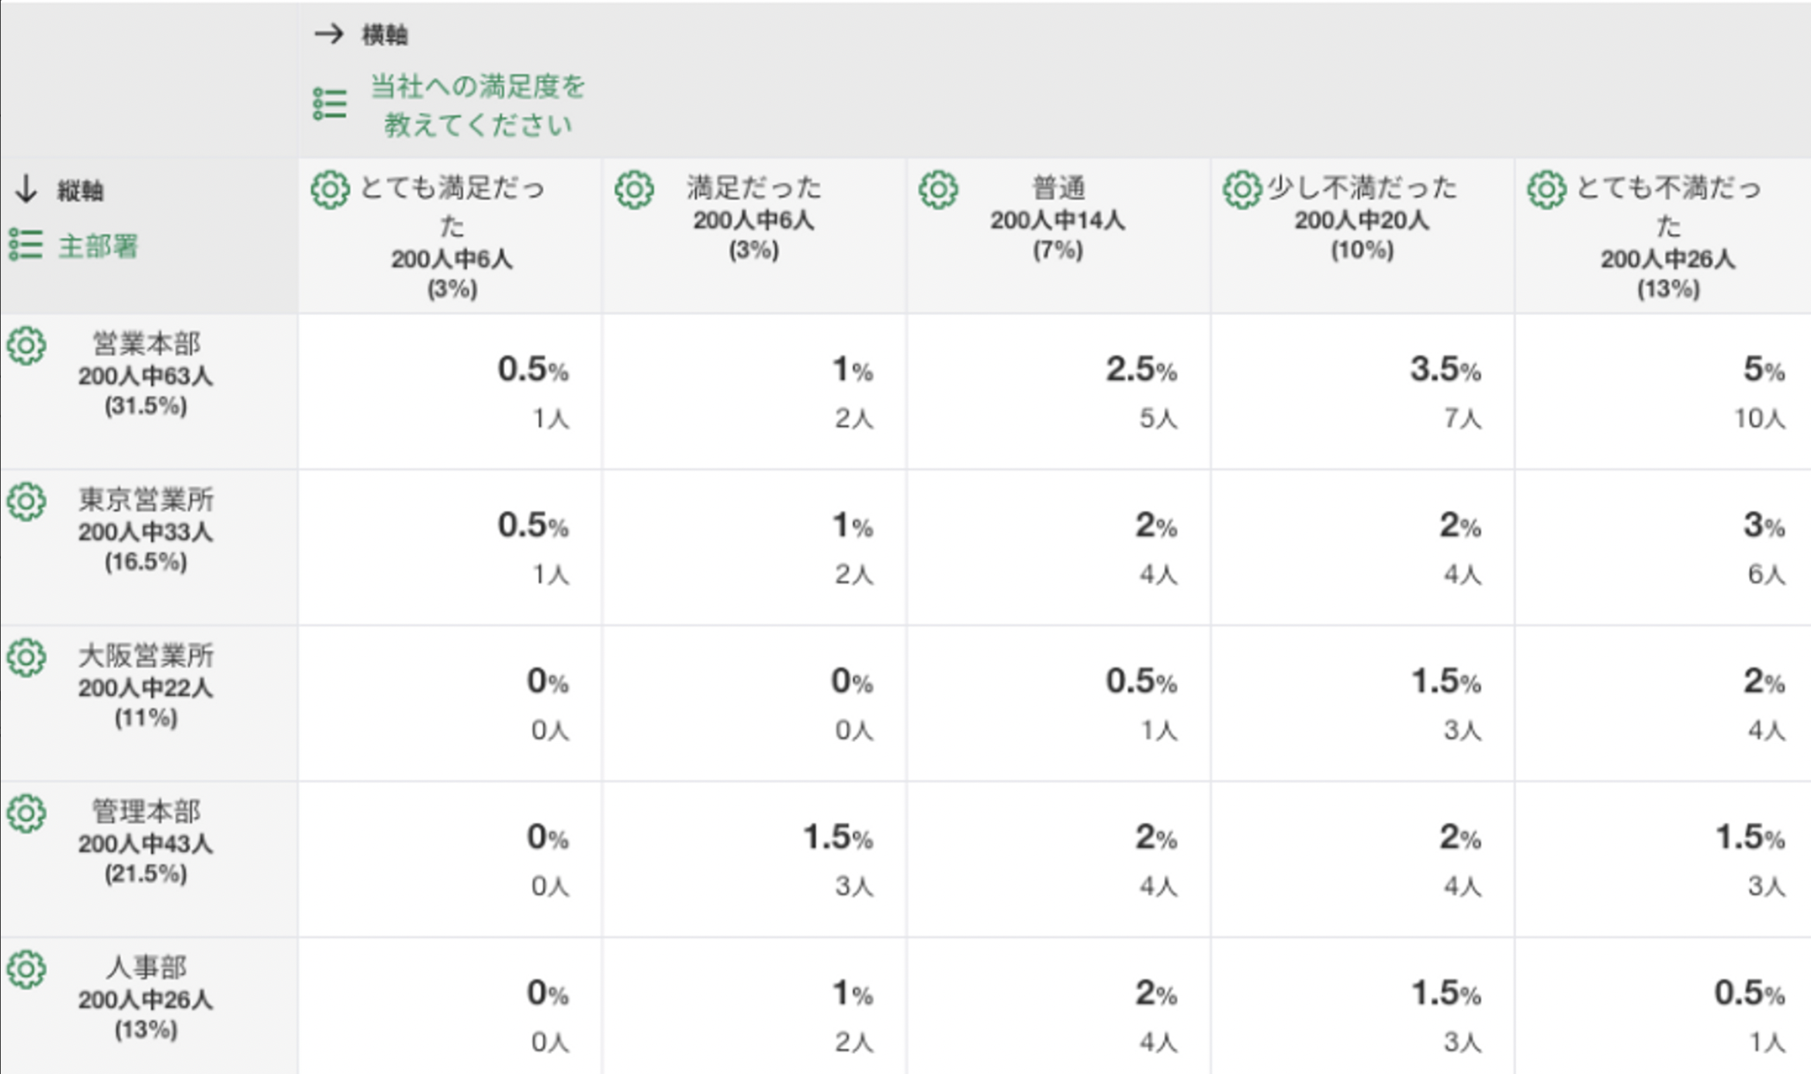Click the list icon beside the satisfaction question
This screenshot has width=1811, height=1074.
(x=330, y=104)
